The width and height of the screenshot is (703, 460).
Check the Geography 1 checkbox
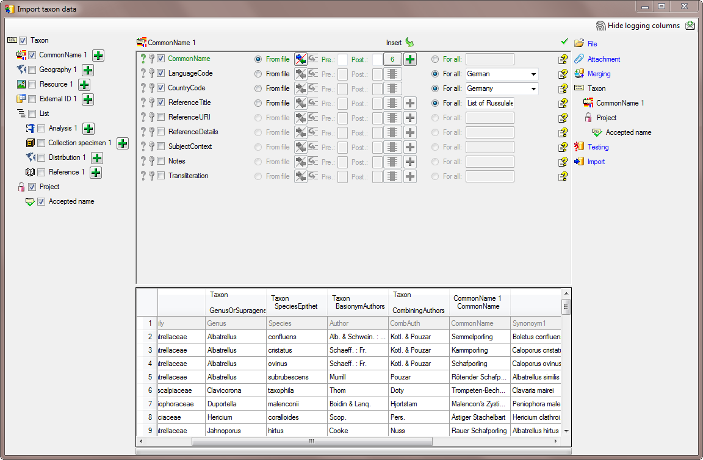click(x=32, y=70)
